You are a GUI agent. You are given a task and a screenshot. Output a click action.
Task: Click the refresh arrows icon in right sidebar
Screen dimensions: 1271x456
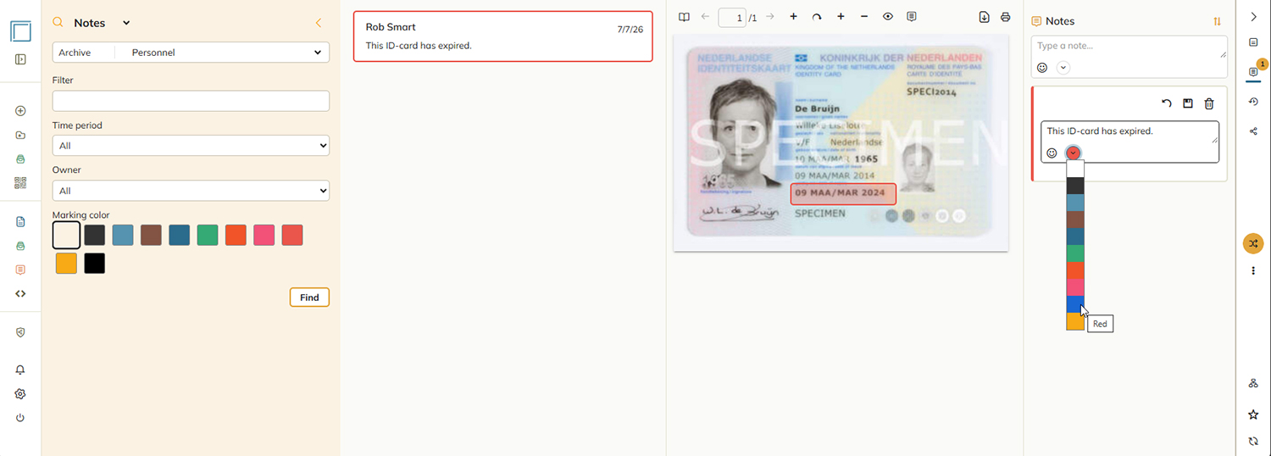pyautogui.click(x=1253, y=441)
